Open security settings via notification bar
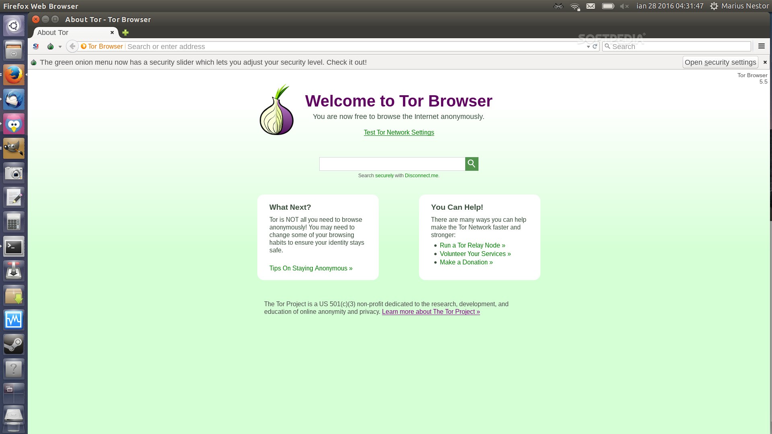The height and width of the screenshot is (434, 772). point(719,62)
